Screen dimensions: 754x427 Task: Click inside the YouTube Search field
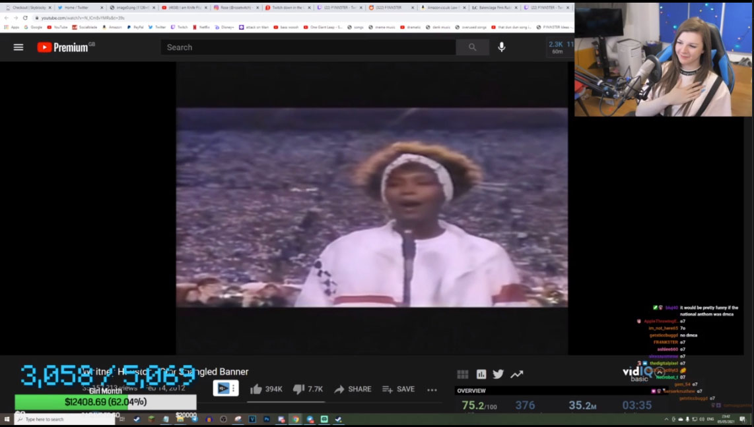(x=308, y=47)
